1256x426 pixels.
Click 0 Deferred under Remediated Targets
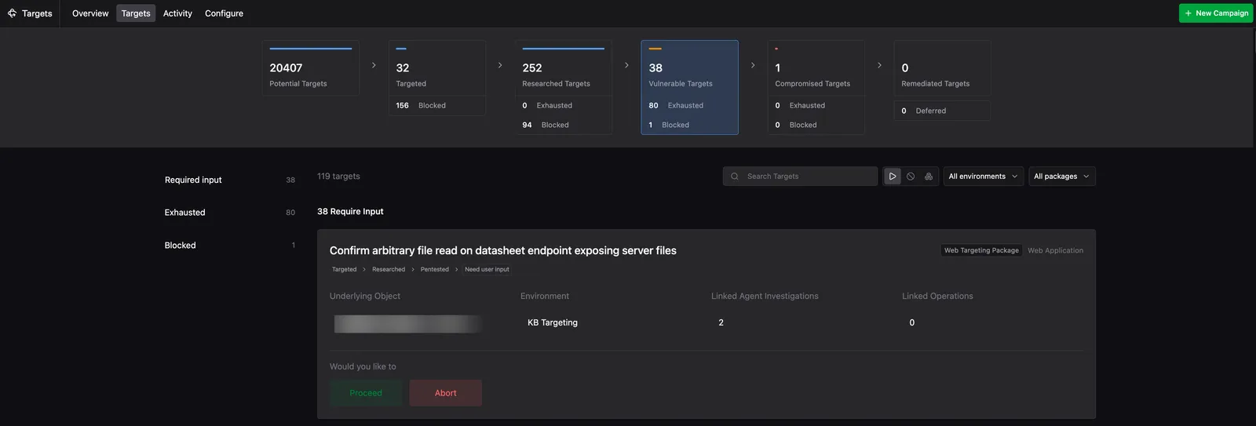click(x=942, y=111)
